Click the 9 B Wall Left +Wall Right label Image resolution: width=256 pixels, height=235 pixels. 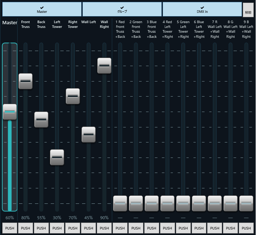click(246, 29)
